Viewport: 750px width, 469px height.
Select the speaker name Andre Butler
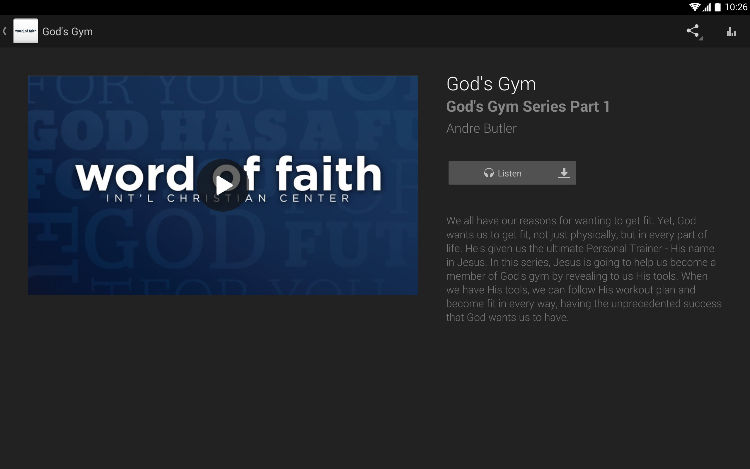pos(481,128)
